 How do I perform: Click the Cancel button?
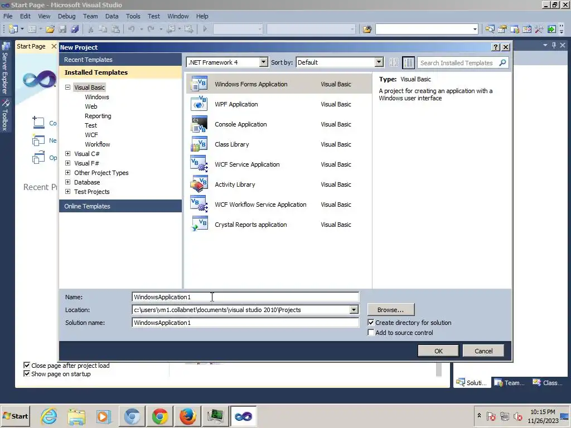pyautogui.click(x=483, y=351)
